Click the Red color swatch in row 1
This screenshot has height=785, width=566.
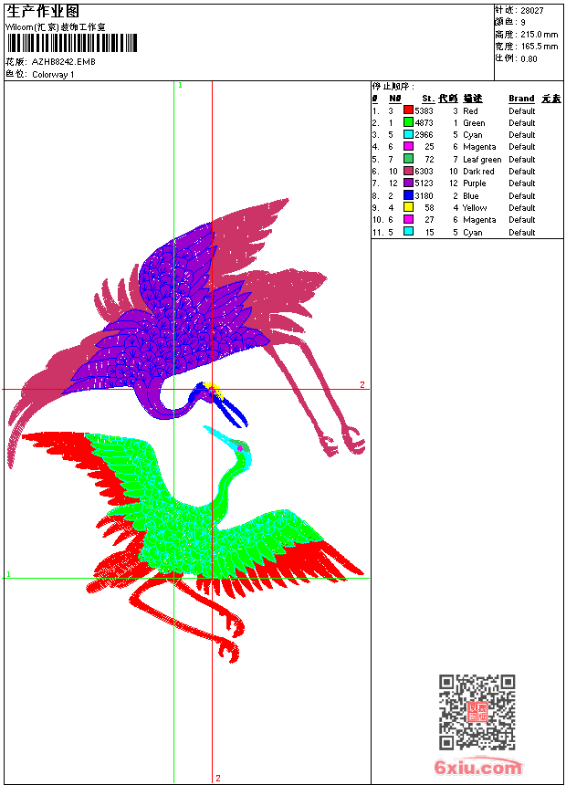pos(408,110)
